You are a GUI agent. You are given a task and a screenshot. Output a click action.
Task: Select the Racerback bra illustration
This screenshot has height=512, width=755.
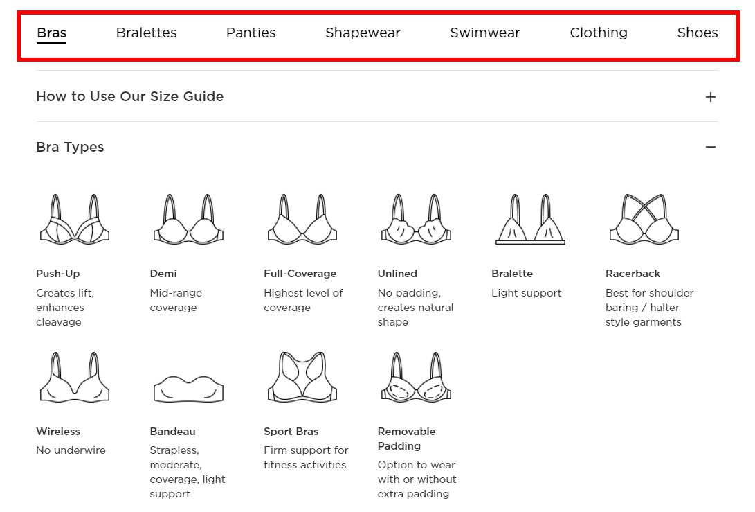pyautogui.click(x=644, y=219)
